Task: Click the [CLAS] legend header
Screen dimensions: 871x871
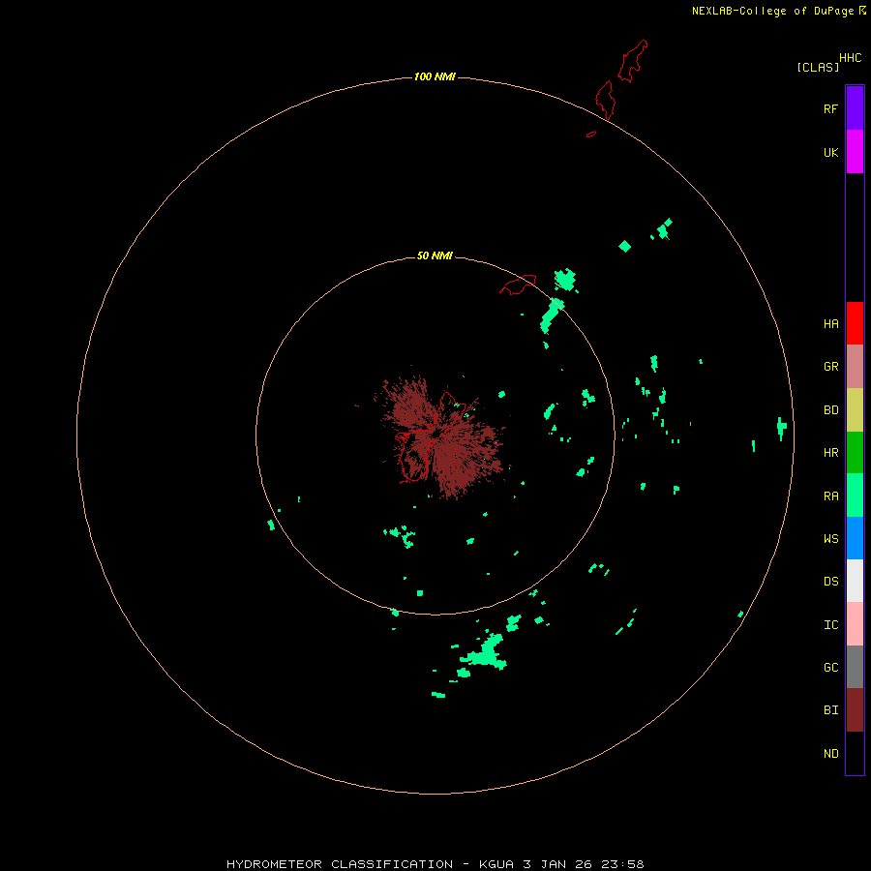Action: click(x=818, y=67)
